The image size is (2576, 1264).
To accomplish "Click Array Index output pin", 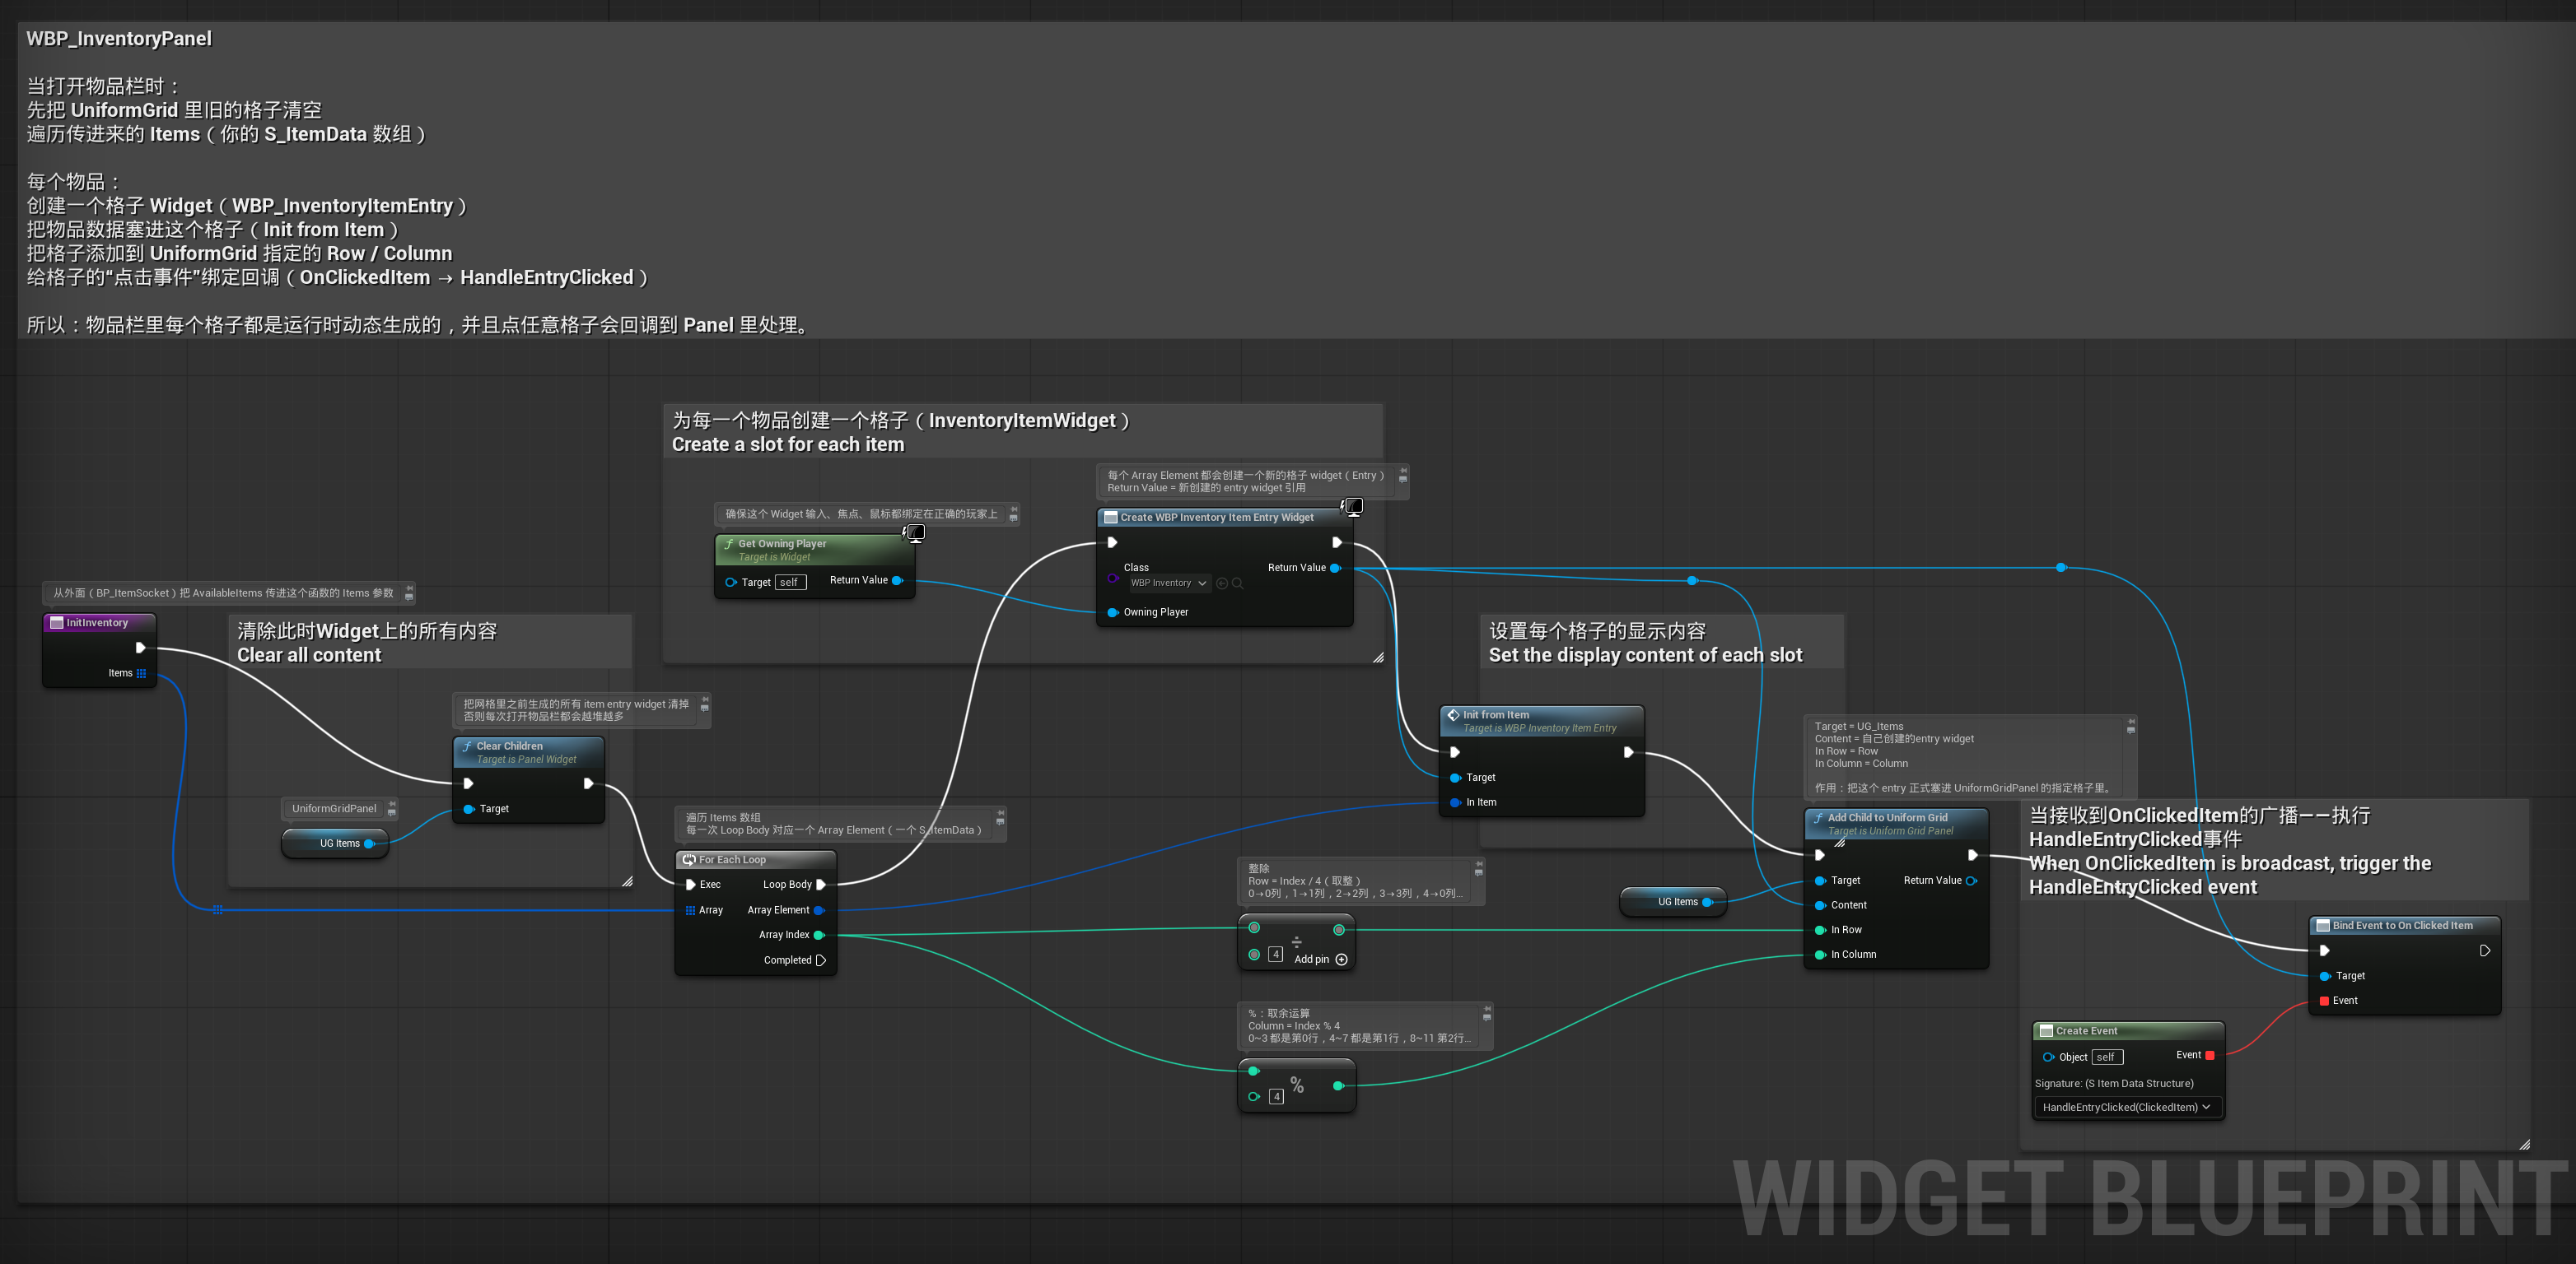I will pyautogui.click(x=818, y=936).
